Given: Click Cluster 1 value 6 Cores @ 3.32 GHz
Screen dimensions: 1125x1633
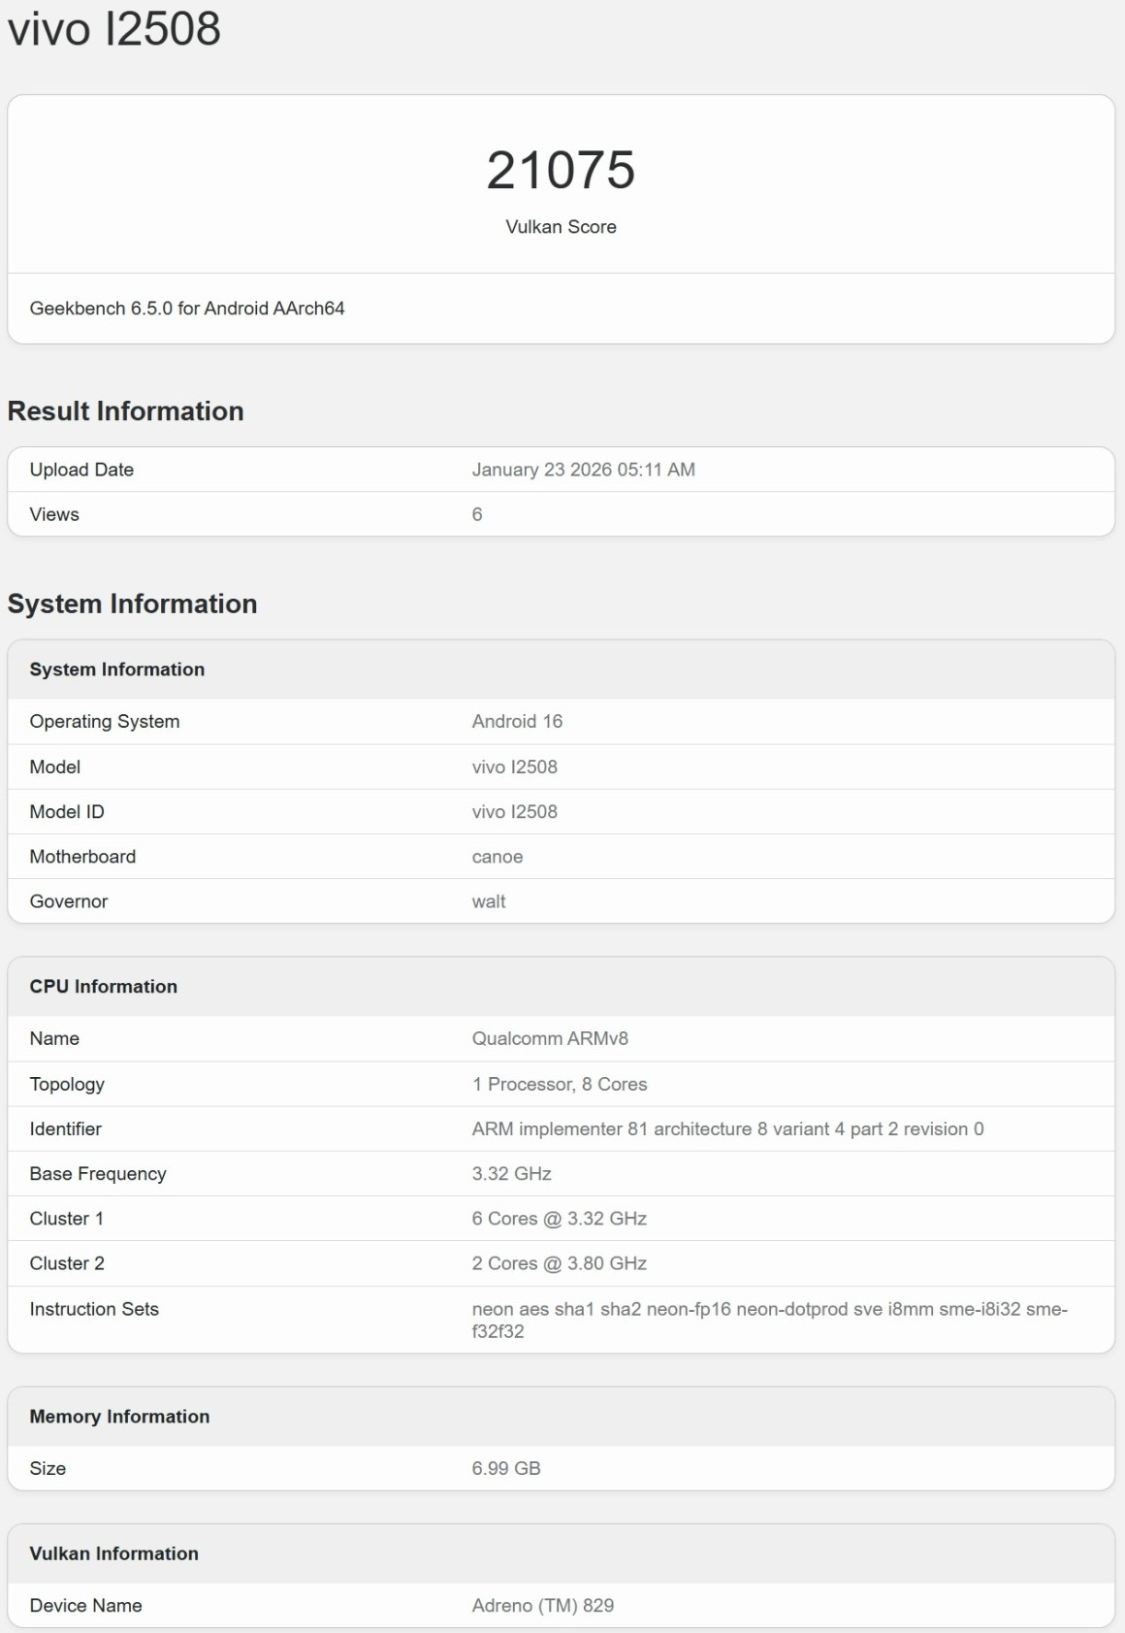Looking at the screenshot, I should (559, 1219).
